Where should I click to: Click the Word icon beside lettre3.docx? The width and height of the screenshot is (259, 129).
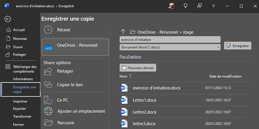click(x=124, y=123)
